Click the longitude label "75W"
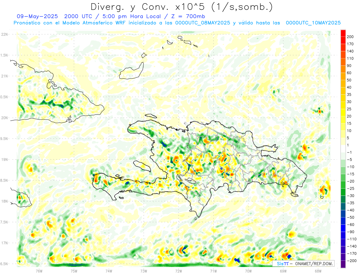 (x=74, y=271)
